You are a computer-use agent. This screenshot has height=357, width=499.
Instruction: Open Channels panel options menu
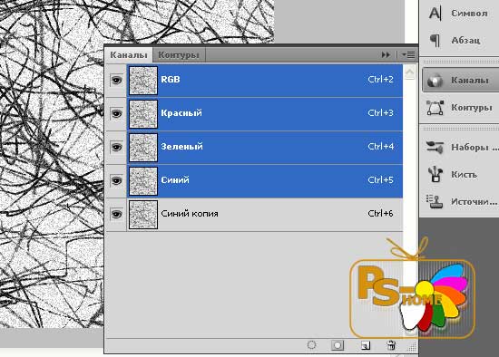(x=408, y=54)
